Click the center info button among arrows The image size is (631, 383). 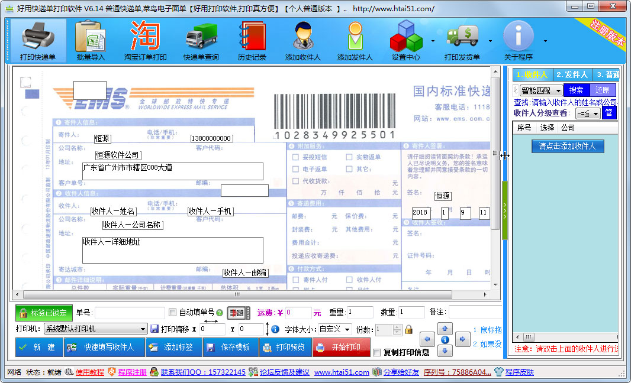click(x=445, y=340)
